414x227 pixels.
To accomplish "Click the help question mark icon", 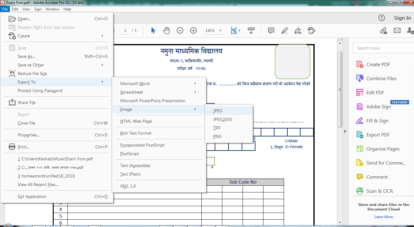I will (x=381, y=18).
